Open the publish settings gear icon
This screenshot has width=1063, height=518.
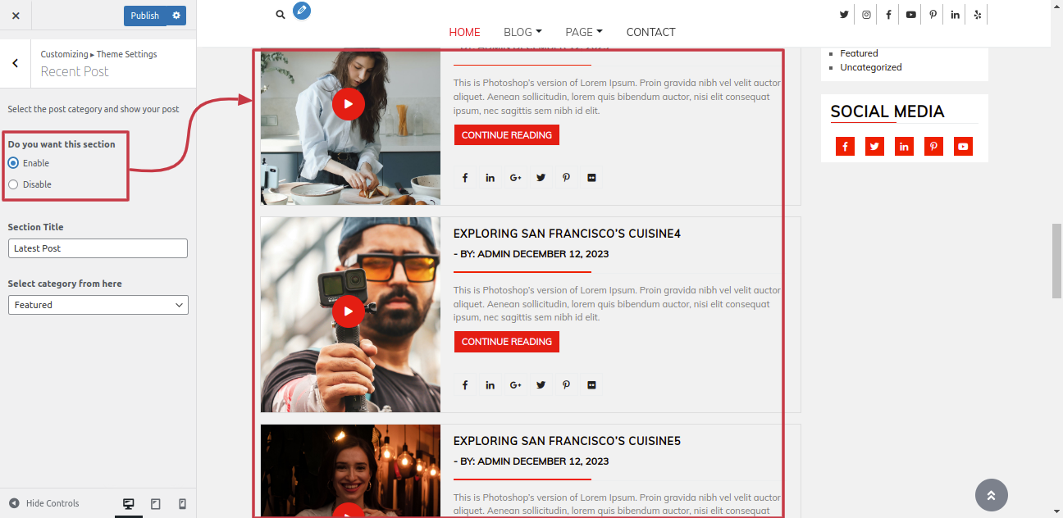(x=176, y=16)
